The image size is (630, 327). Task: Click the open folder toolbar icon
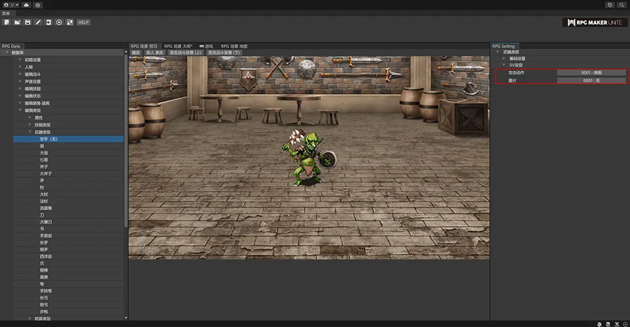coord(17,22)
